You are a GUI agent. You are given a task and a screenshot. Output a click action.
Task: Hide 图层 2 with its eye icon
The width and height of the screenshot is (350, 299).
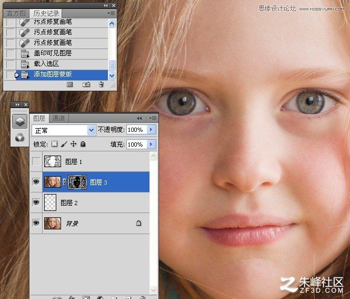point(36,202)
